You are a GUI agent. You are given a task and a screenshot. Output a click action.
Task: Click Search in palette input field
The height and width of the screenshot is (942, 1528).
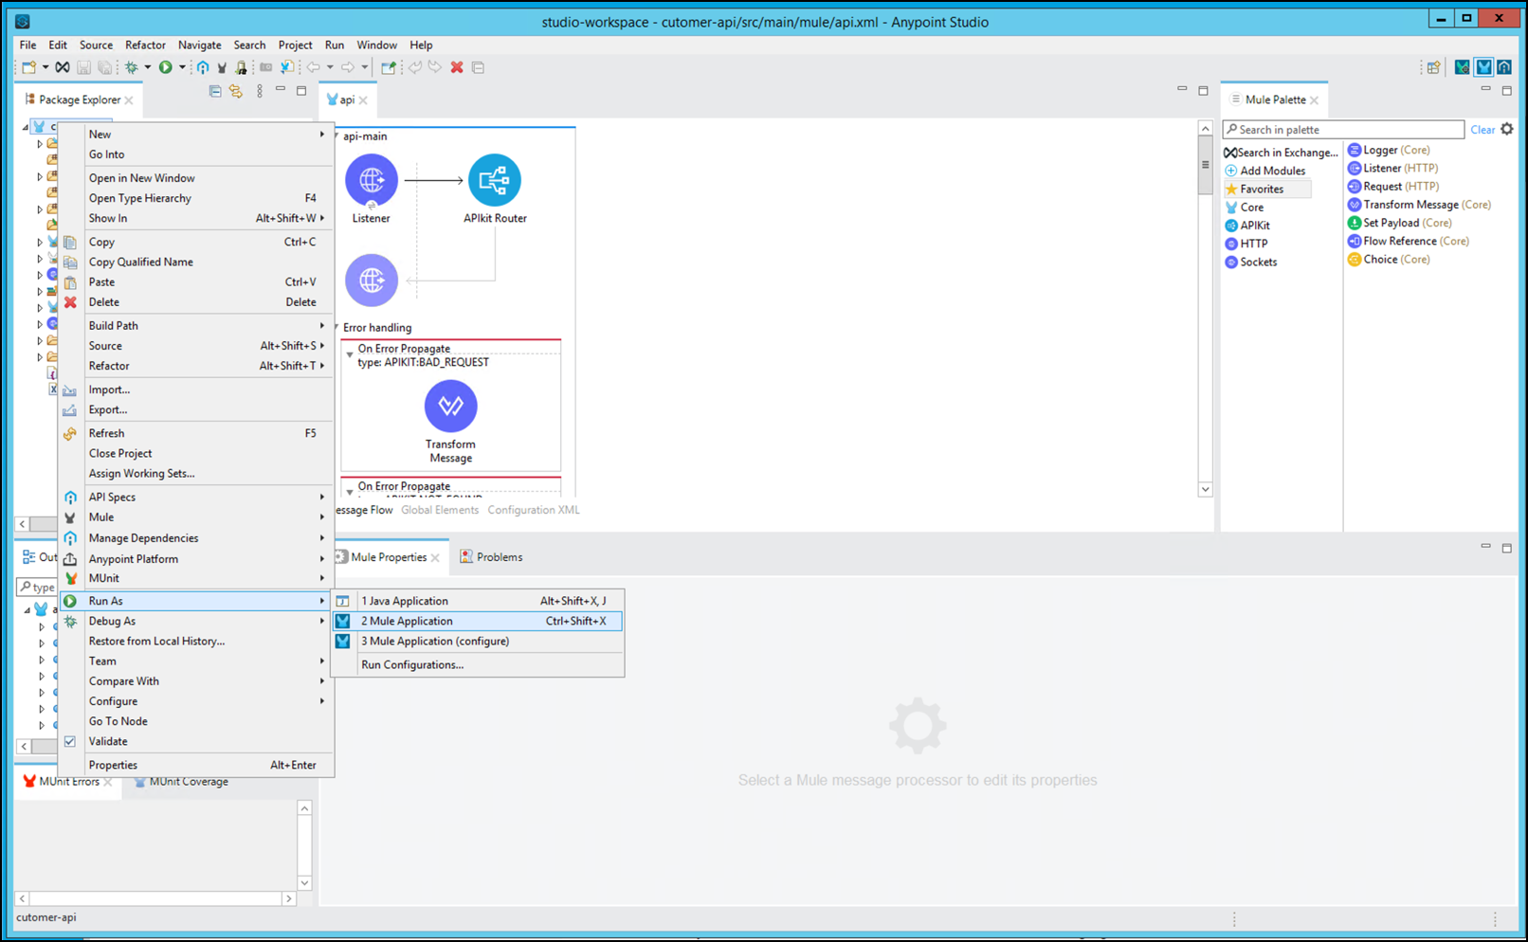(1343, 130)
